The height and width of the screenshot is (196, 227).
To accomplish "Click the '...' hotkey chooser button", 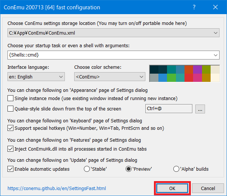I will coord(200,109).
